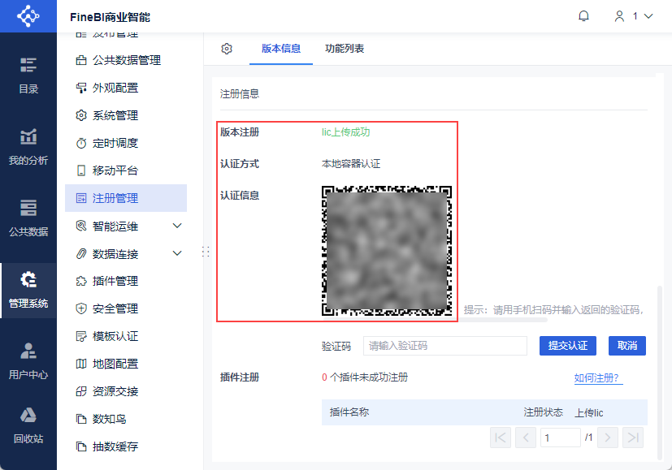Switch to the 功能列表 tab
The image size is (672, 470).
tap(345, 49)
